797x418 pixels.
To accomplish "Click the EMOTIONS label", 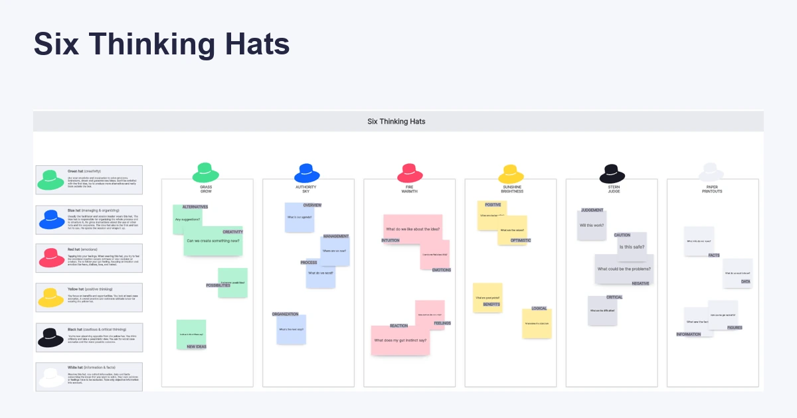I will coord(442,270).
